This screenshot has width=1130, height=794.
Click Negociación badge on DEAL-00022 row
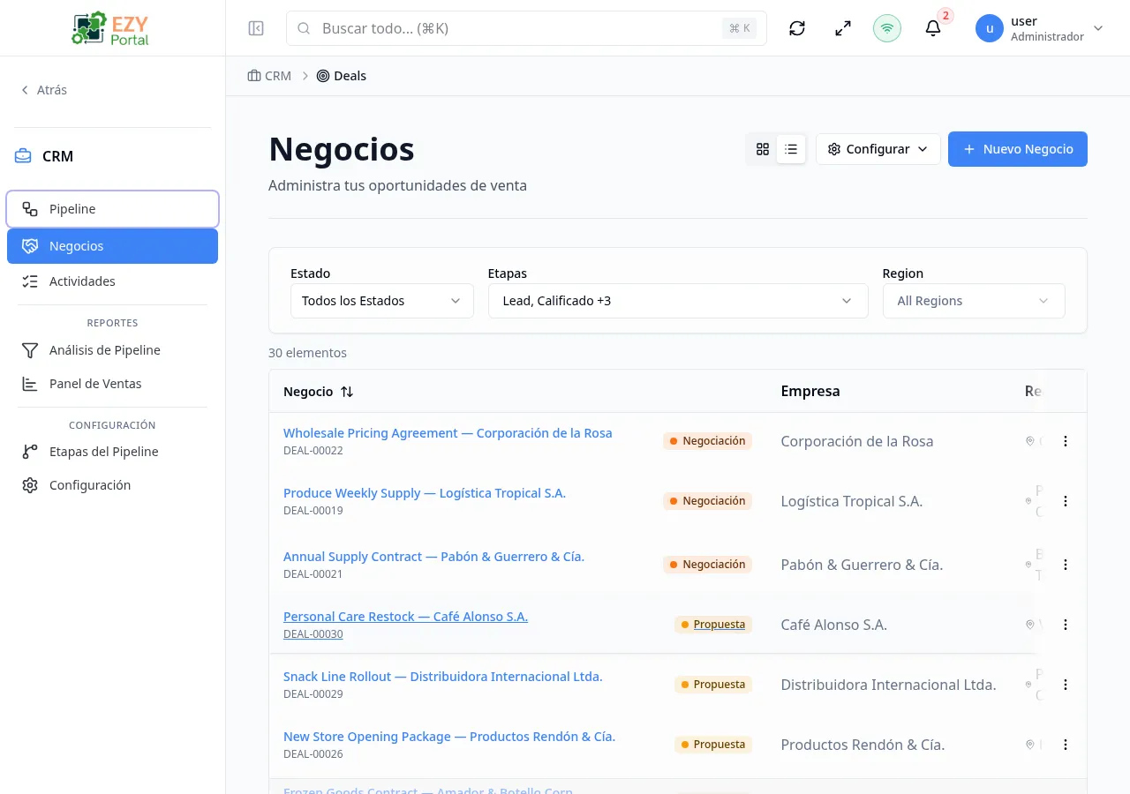[x=707, y=441]
